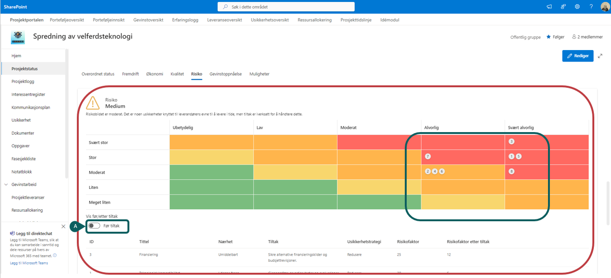Image resolution: width=611 pixels, height=278 pixels.
Task: Click the project site logo image
Action: [18, 37]
